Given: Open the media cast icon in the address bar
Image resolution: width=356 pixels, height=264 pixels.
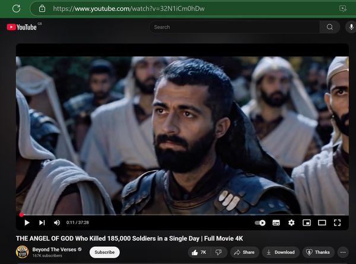Looking at the screenshot, I should click(x=342, y=9).
